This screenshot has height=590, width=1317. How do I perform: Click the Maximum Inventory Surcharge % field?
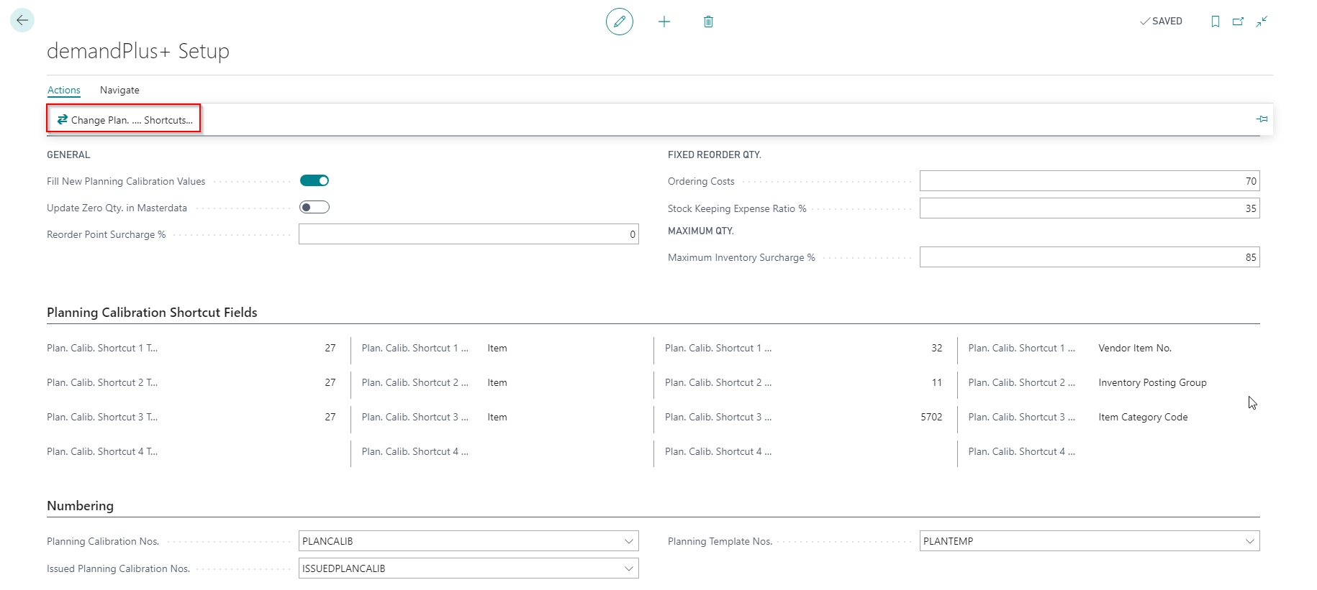(x=1090, y=257)
